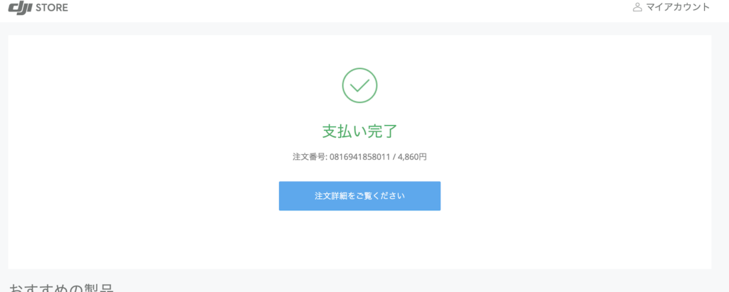Click the 注文番号 label
The width and height of the screenshot is (729, 292).
pyautogui.click(x=310, y=157)
